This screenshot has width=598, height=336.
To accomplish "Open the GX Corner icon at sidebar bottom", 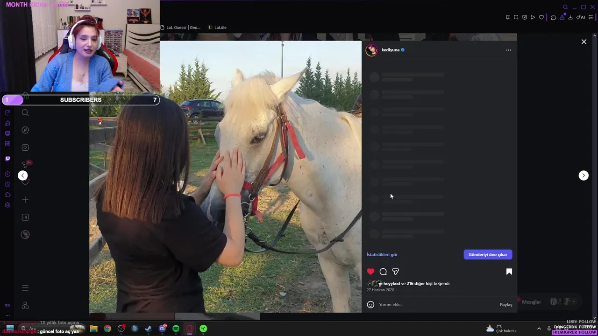I will (7, 305).
